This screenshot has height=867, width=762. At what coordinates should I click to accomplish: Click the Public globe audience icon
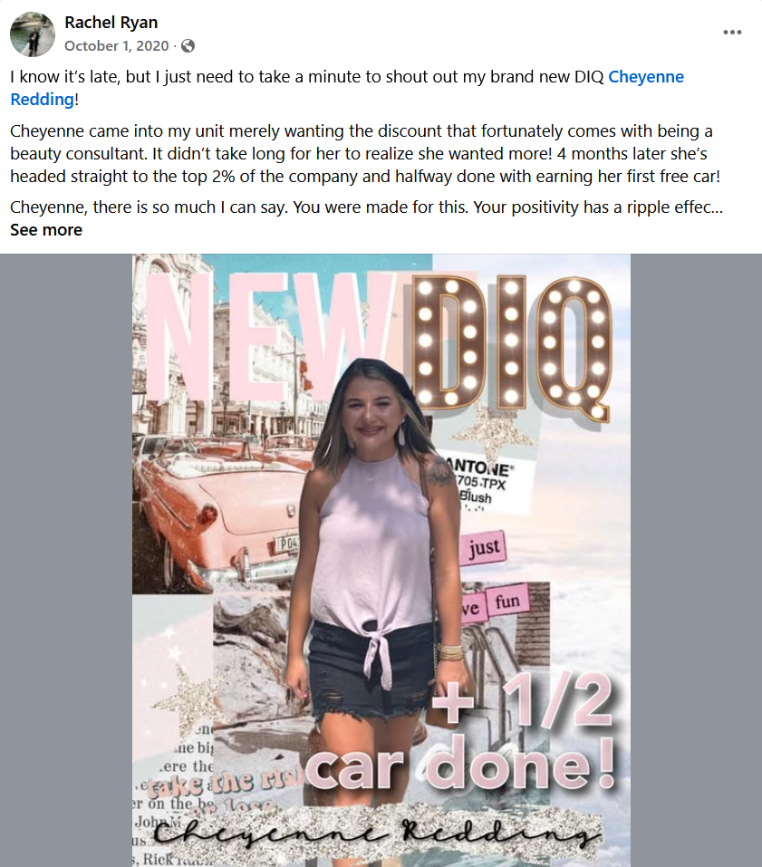point(188,46)
